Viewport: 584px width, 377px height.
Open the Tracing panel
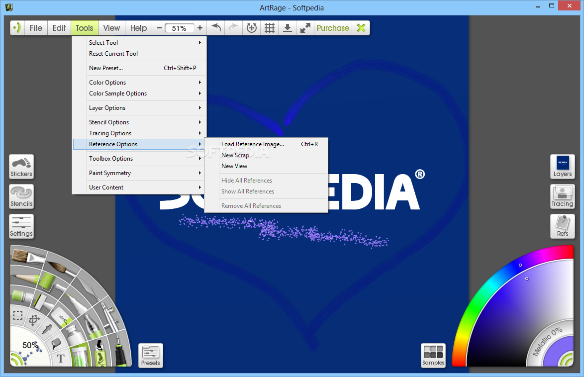563,196
